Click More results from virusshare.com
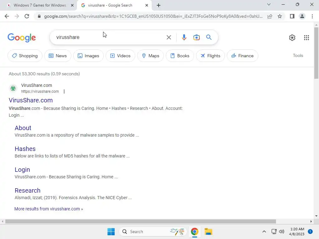Image resolution: width=319 pixels, height=239 pixels. tap(49, 209)
